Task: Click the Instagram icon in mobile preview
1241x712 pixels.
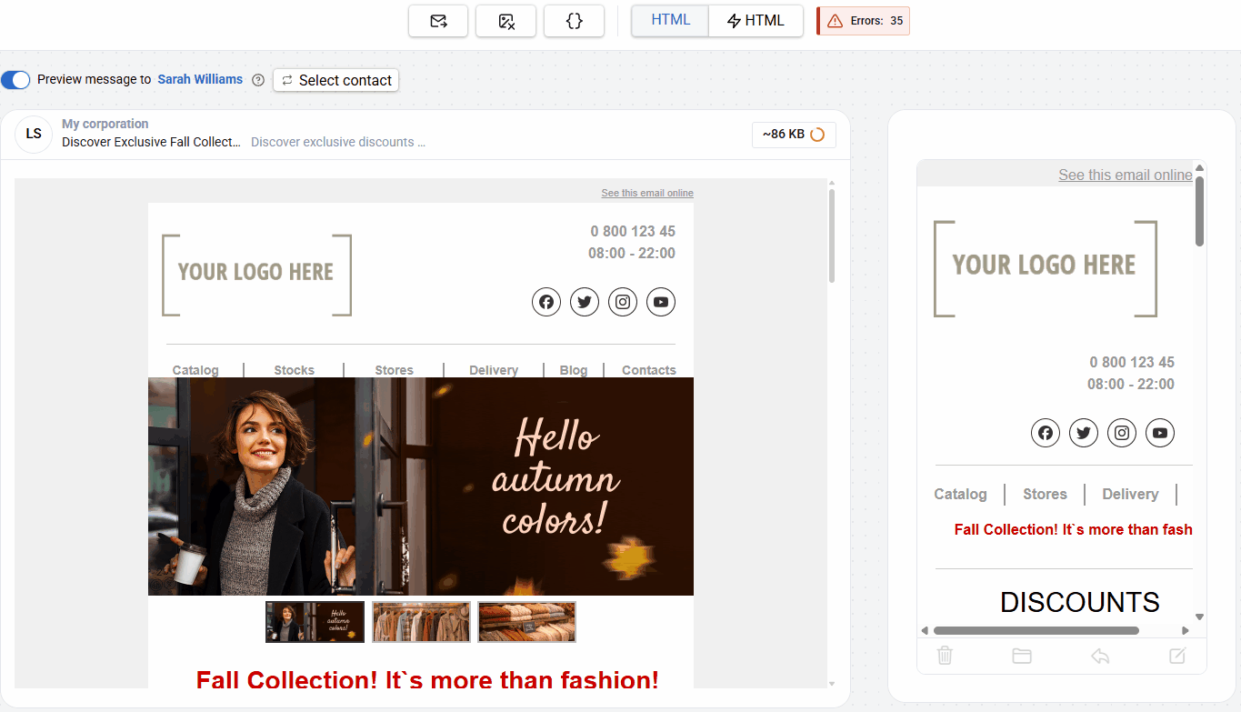Action: click(x=1122, y=433)
